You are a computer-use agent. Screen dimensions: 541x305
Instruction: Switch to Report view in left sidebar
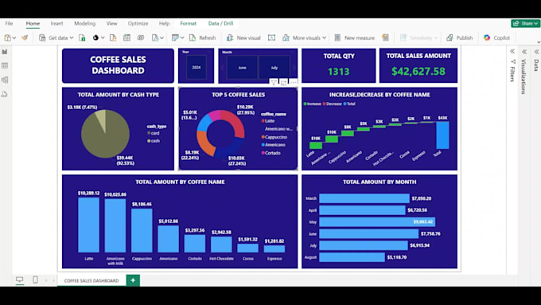click(x=5, y=52)
